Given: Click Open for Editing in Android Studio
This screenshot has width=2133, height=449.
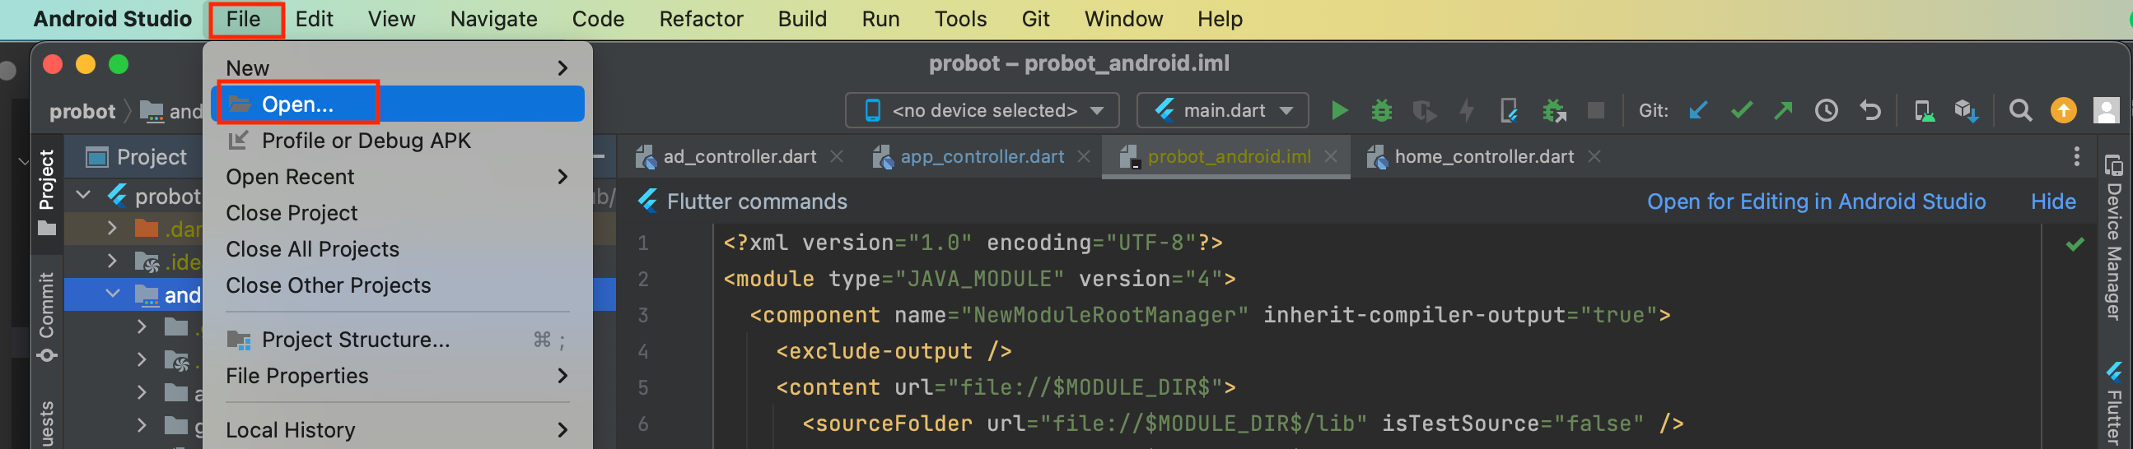Looking at the screenshot, I should 1815,201.
